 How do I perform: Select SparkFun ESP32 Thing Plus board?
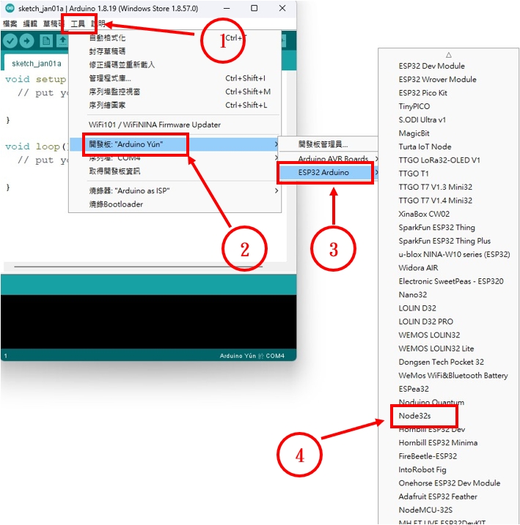pyautogui.click(x=449, y=241)
